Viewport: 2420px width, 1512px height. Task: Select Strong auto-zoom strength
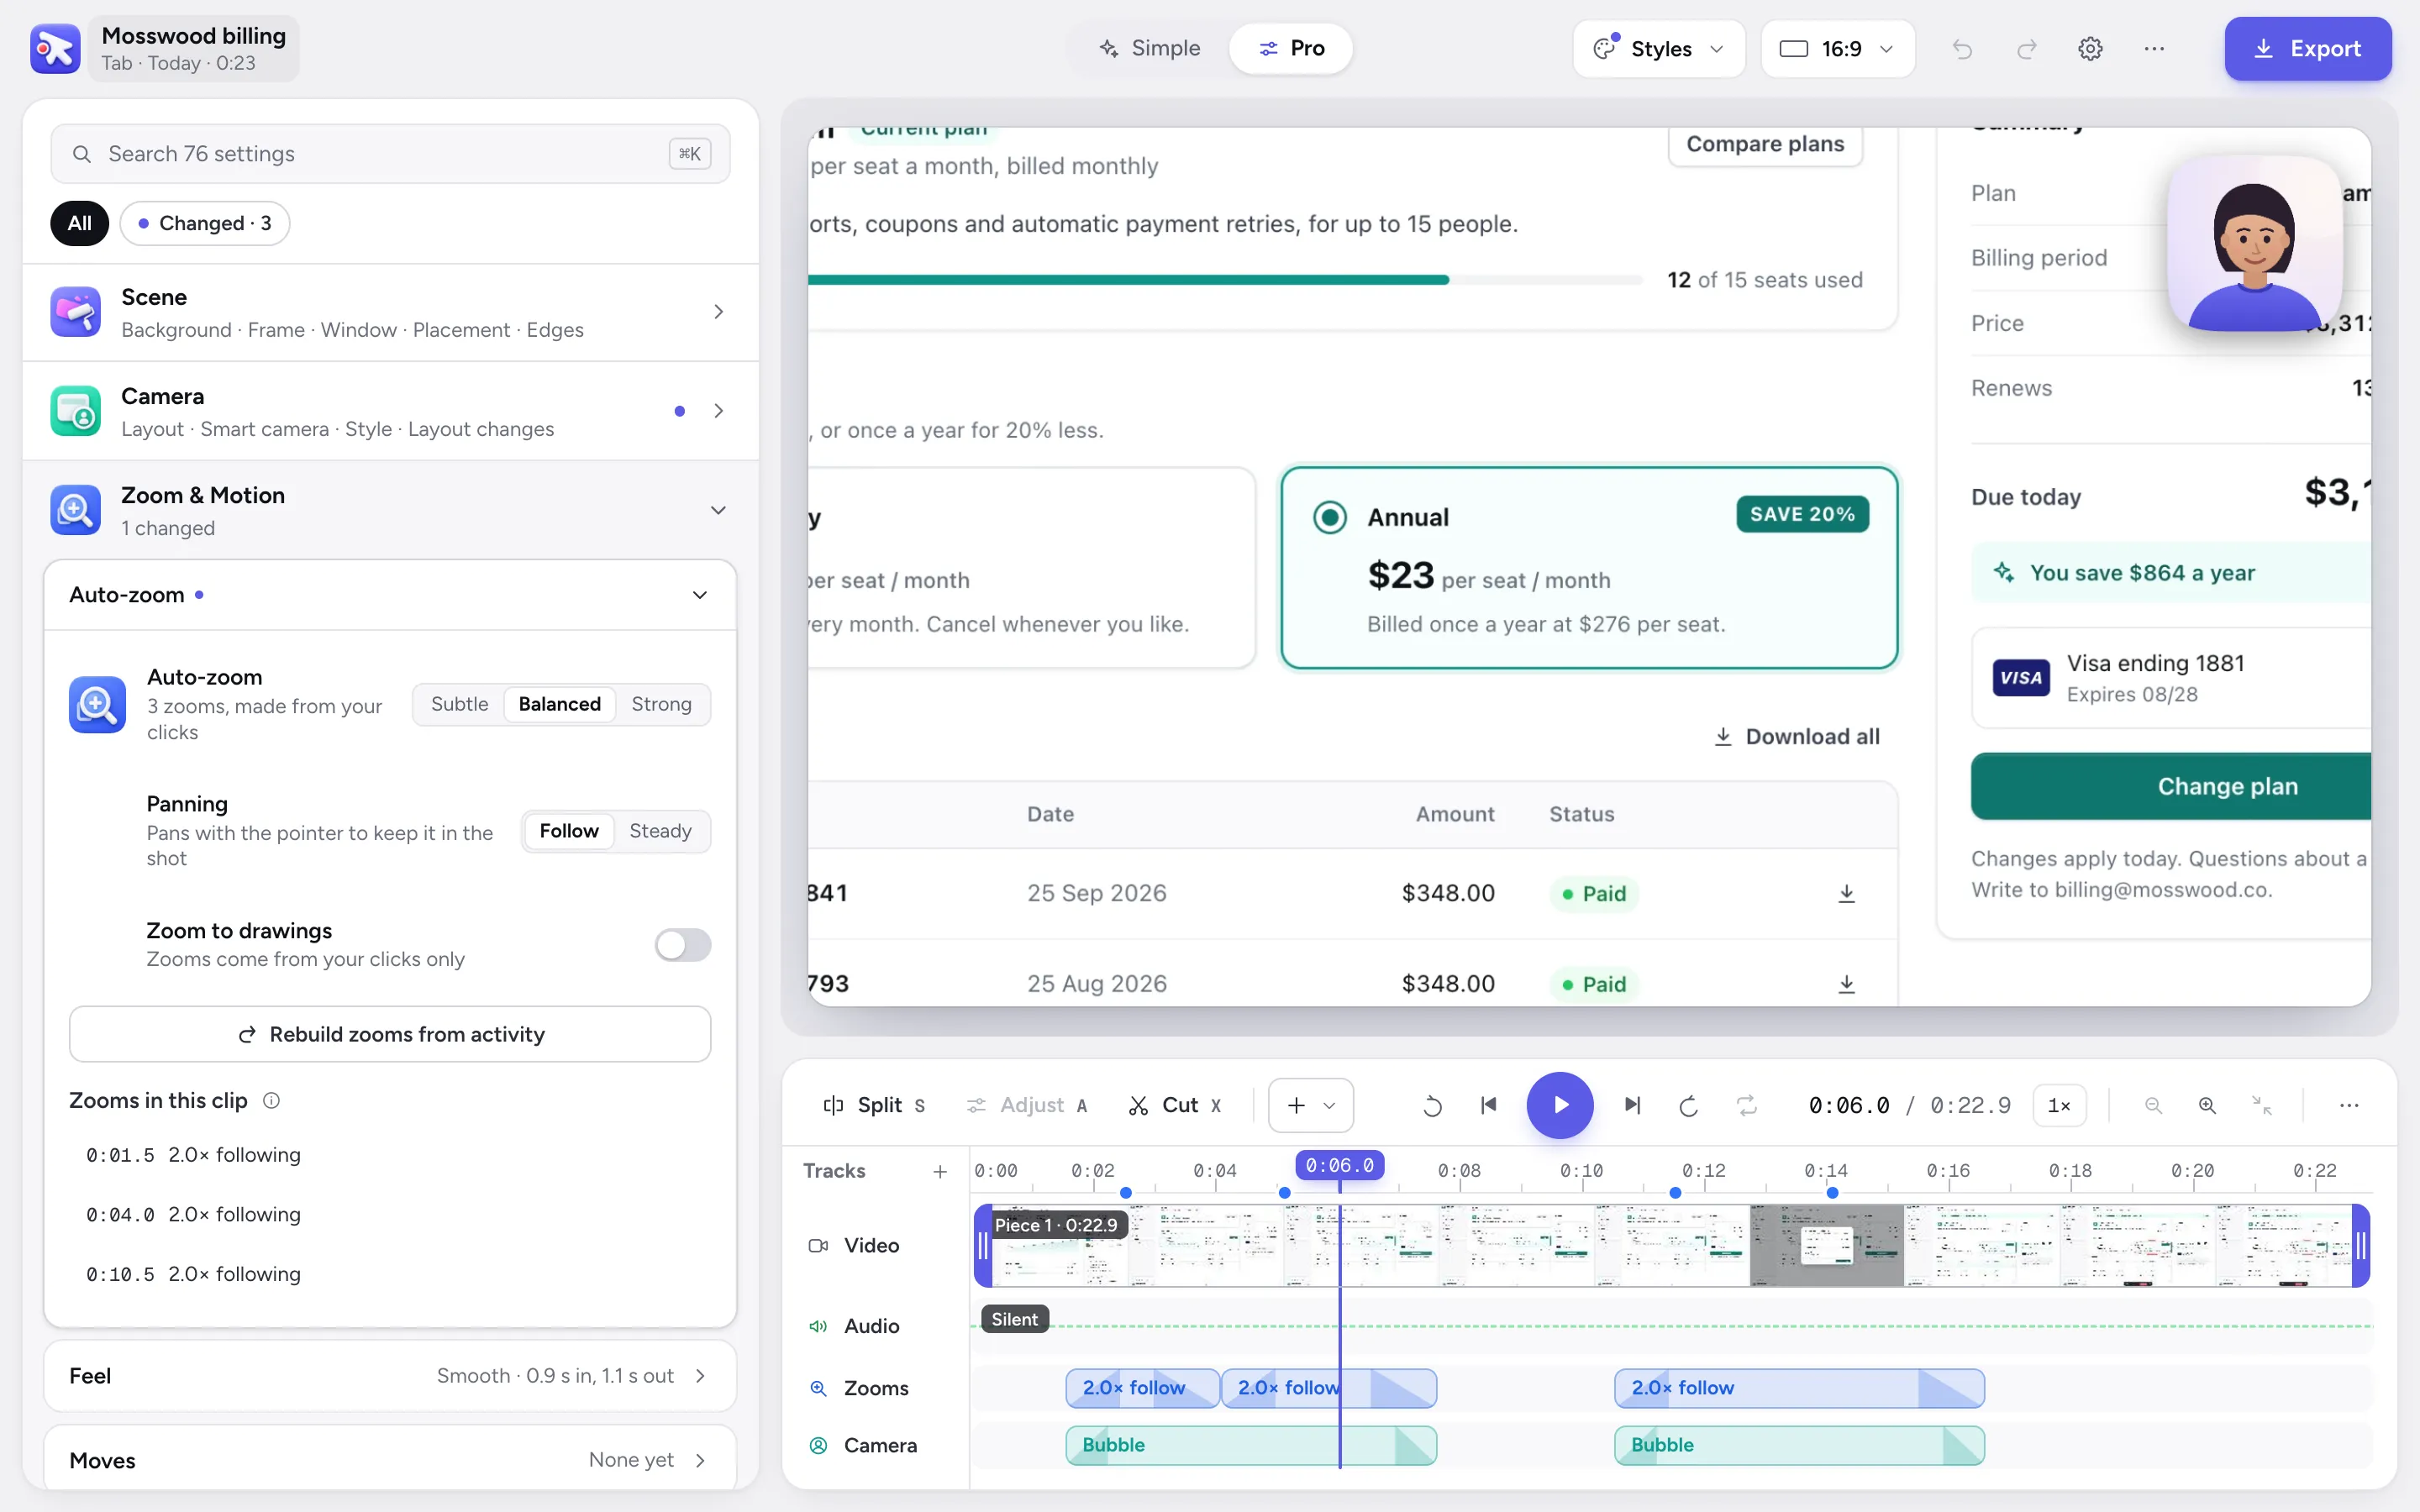click(x=661, y=704)
